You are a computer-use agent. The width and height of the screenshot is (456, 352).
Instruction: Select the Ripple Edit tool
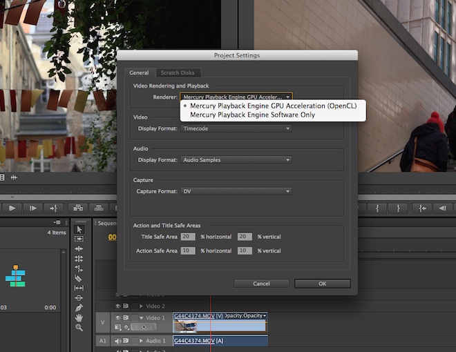point(79,248)
